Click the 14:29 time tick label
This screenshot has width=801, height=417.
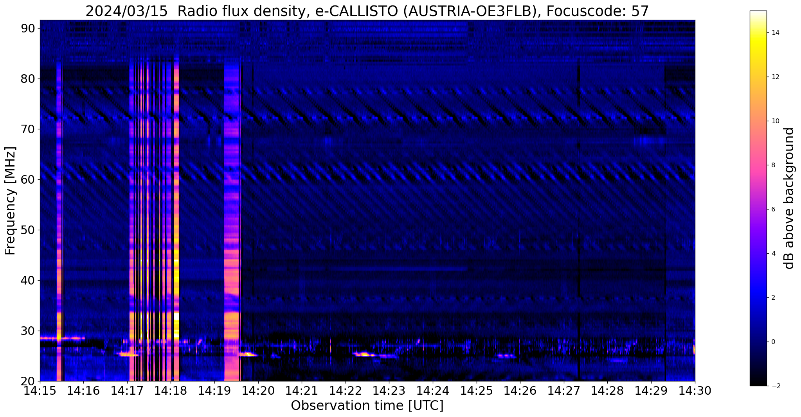[651, 390]
